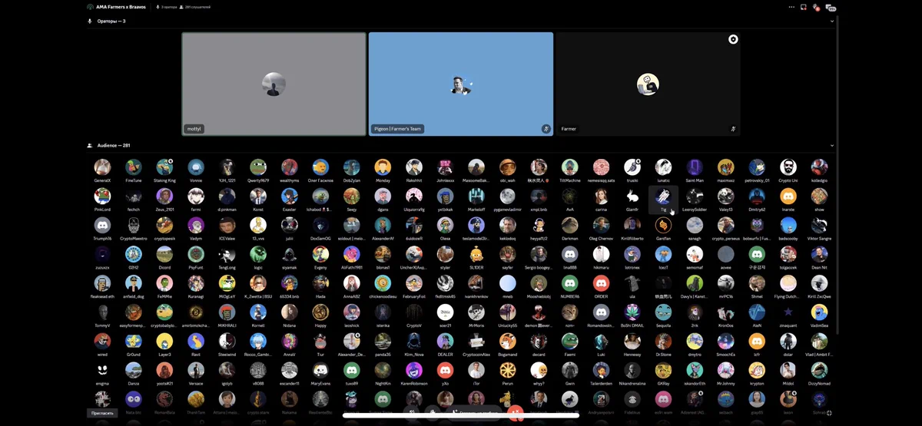The width and height of the screenshot is (922, 426).
Task: Open CryptoMaestro's audience avatar
Action: point(134,226)
